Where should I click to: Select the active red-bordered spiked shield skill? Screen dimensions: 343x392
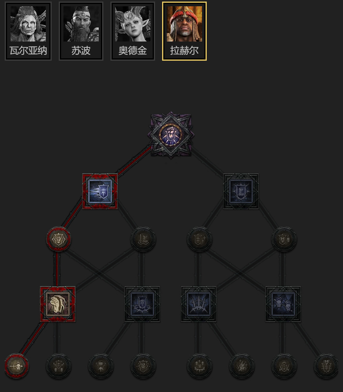coord(100,191)
